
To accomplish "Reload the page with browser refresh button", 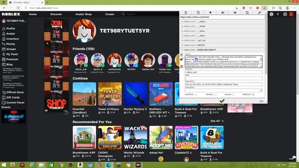I will [18, 8].
